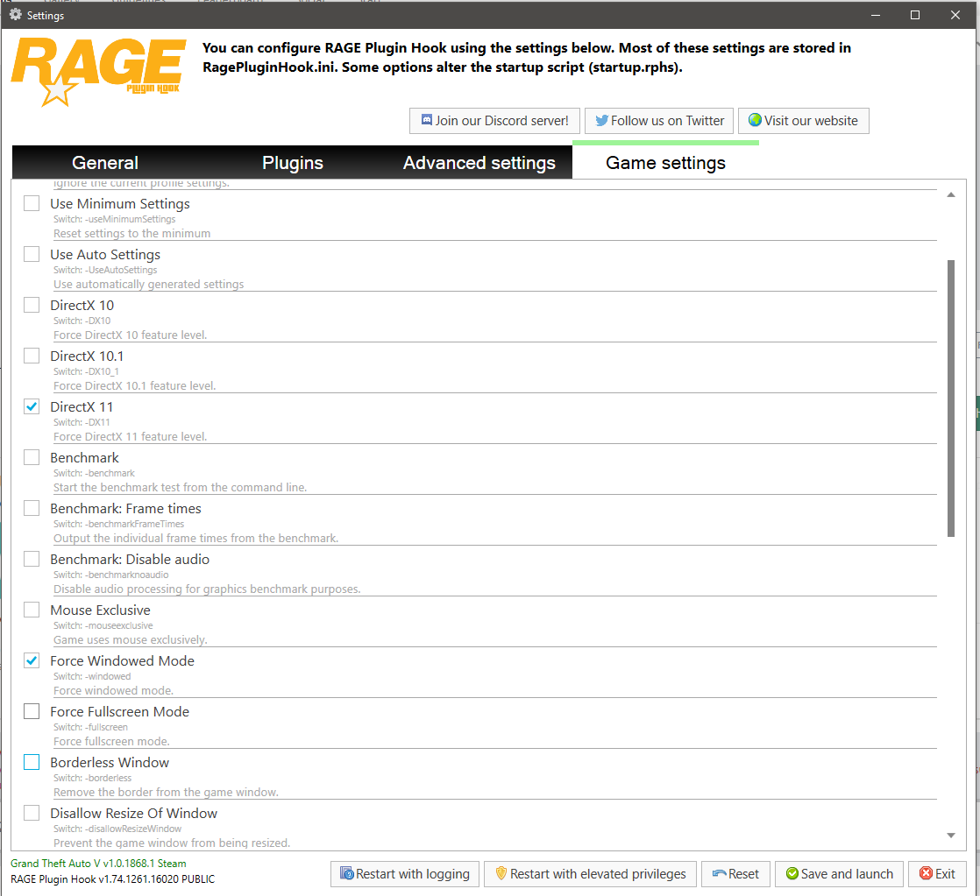Select the Game settings tab
Screen dimensions: 980x896
tap(665, 162)
